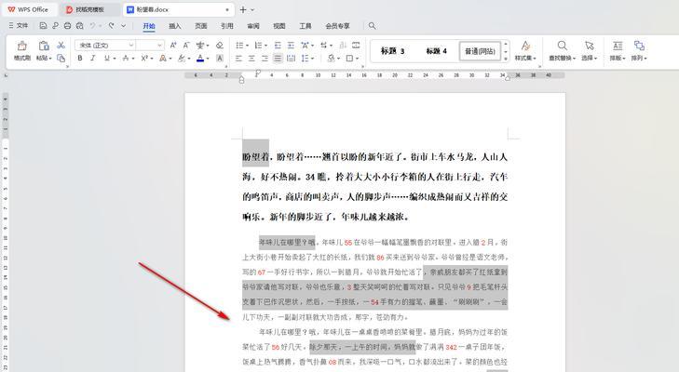Expand the styles gallery more arrow
This screenshot has width=679, height=372.
506,59
